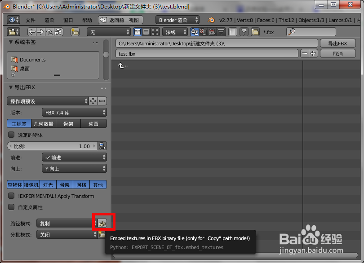Toggle the embed textures icon
The image size is (364, 263).
tap(102, 224)
